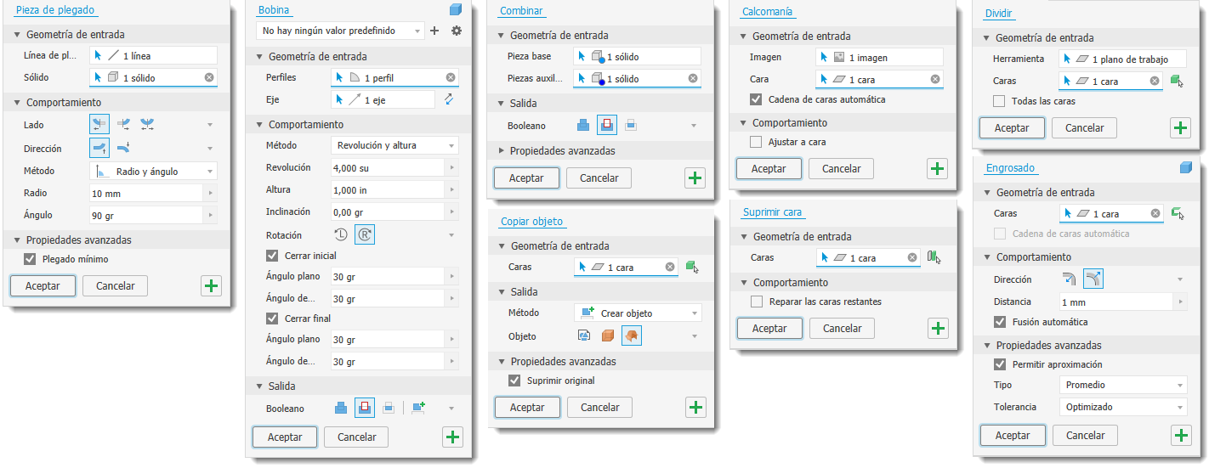Open the Método dropdown showing Revolución y altura
This screenshot has height=468, width=1209.
tap(394, 145)
